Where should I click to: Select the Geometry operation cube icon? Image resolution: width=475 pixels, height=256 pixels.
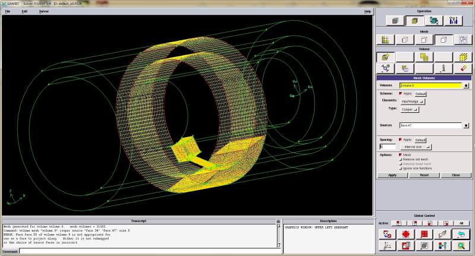pos(395,21)
